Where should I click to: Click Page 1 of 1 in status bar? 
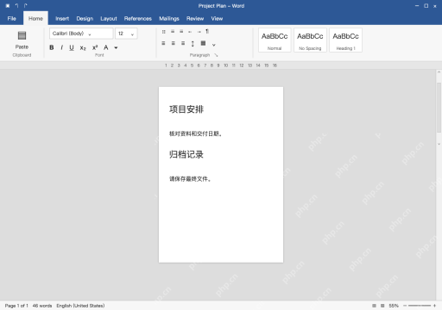tap(16, 306)
